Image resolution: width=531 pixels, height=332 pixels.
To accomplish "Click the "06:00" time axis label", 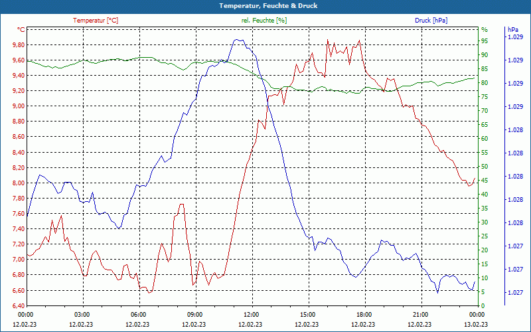I will pos(138,314).
